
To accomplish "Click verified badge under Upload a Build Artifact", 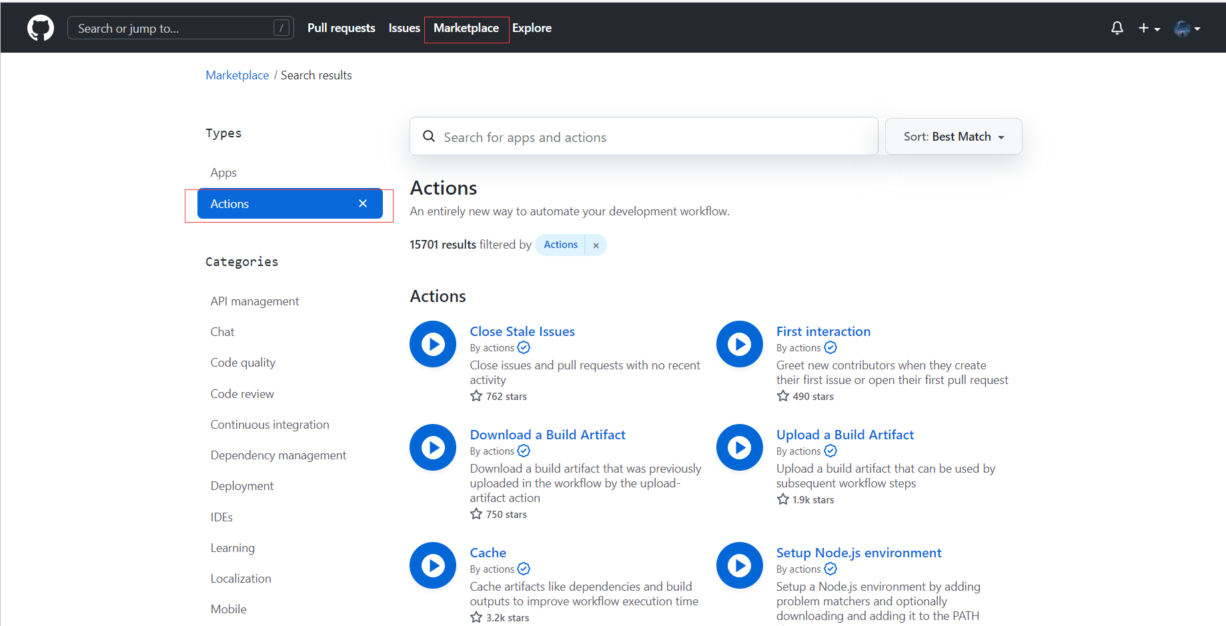I will point(830,451).
